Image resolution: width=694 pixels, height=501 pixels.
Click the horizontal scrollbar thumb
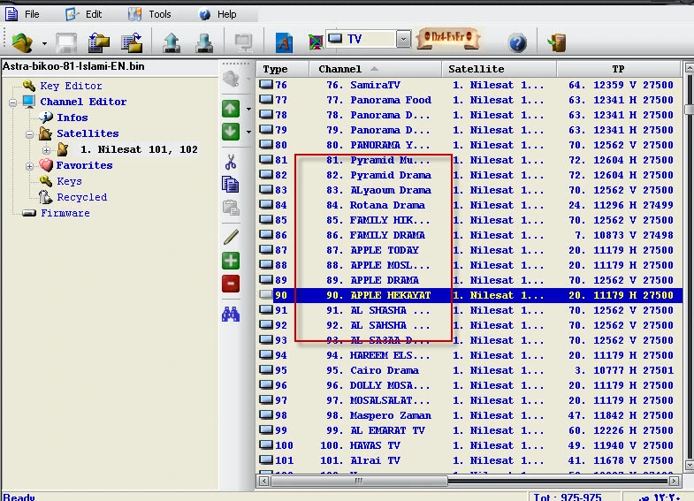pyautogui.click(x=359, y=481)
